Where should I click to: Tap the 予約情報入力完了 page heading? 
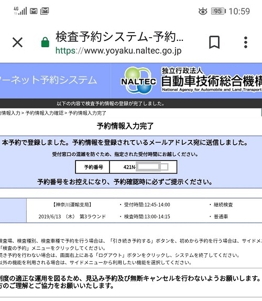pos(125,126)
